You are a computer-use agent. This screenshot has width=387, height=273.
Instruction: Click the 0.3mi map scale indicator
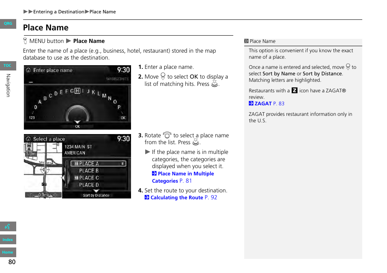[43, 195]
